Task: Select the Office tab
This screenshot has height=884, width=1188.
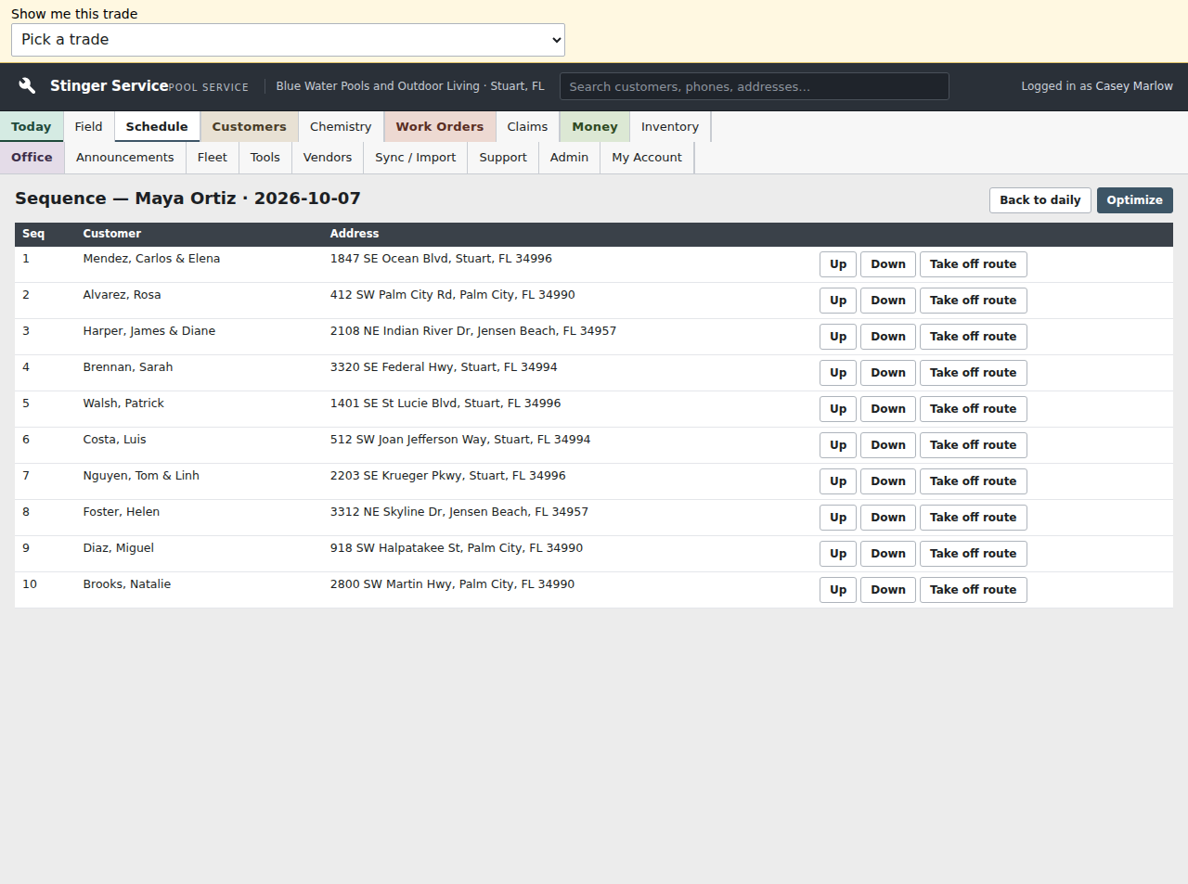Action: click(x=32, y=158)
